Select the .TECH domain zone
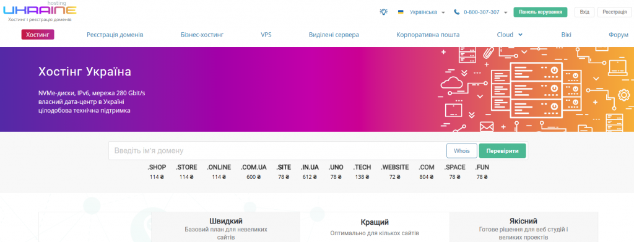The width and height of the screenshot is (634, 242). pyautogui.click(x=362, y=167)
